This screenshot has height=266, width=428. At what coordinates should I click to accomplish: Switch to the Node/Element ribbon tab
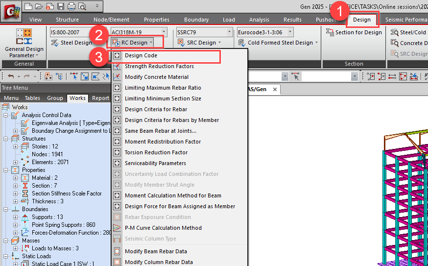111,20
